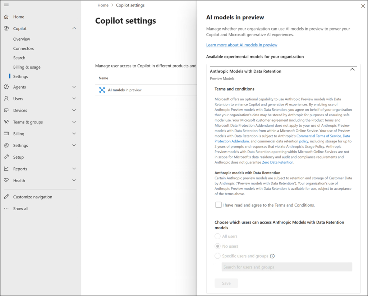368x296 pixels.
Task: Click the info icon beside Specific users and groups
Action: coord(272,256)
